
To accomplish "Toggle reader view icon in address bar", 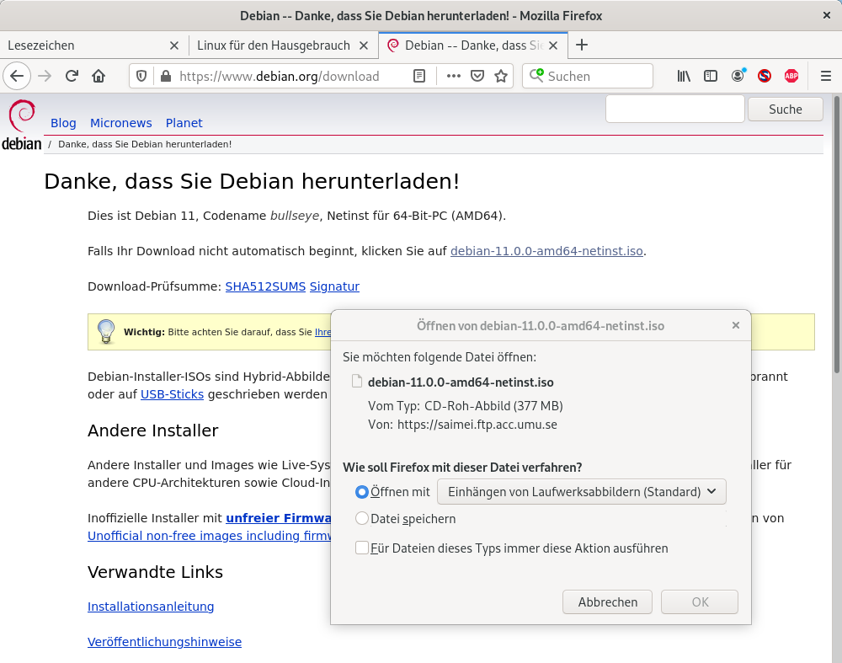I will [x=419, y=77].
